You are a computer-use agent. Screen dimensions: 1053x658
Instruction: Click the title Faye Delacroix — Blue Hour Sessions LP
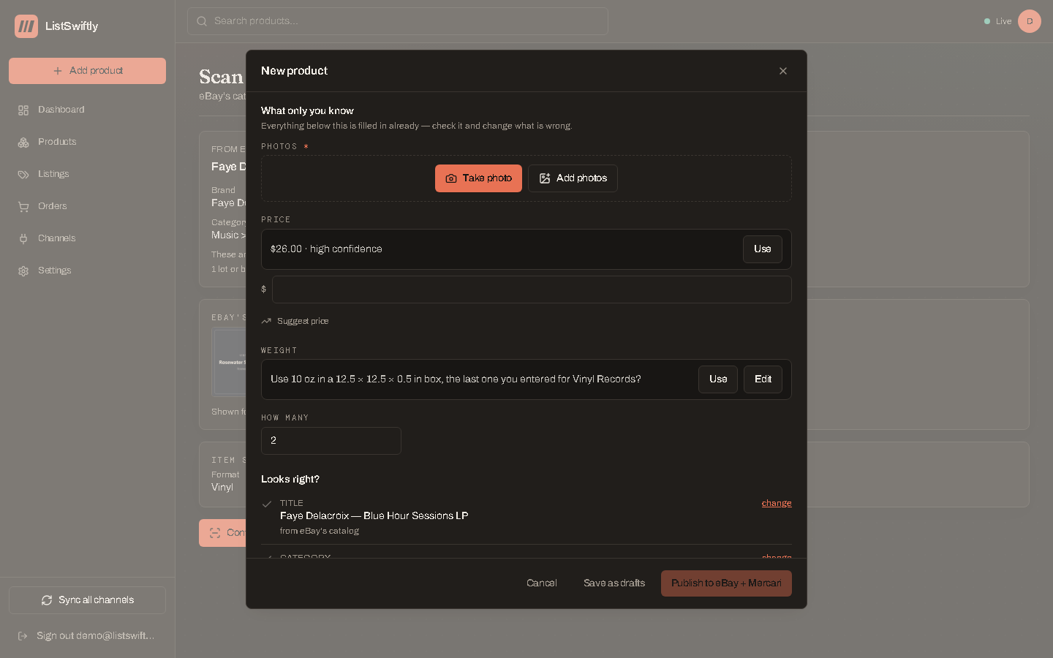click(x=374, y=516)
